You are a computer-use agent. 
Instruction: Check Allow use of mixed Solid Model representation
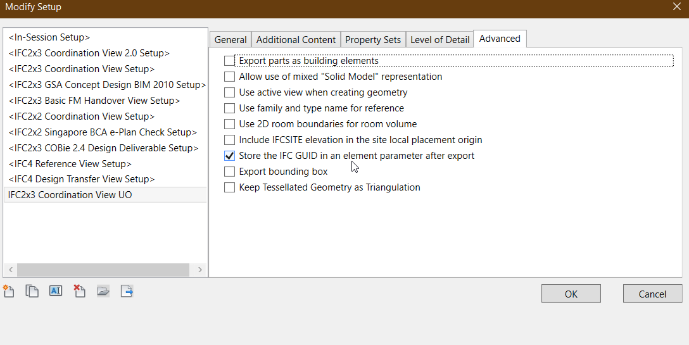pyautogui.click(x=229, y=77)
